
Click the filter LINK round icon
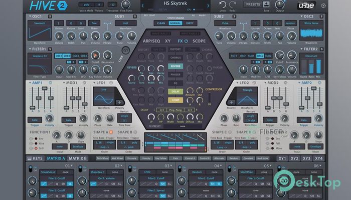coord(126,50)
